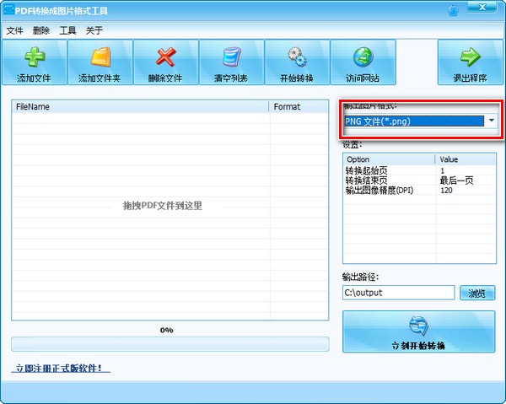The width and height of the screenshot is (506, 404).
Task: Click the conversion progress bar
Action: coord(170,344)
